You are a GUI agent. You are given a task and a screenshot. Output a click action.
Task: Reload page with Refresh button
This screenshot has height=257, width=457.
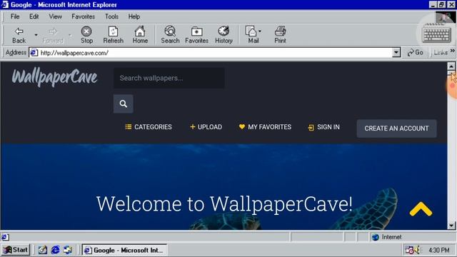point(113,35)
